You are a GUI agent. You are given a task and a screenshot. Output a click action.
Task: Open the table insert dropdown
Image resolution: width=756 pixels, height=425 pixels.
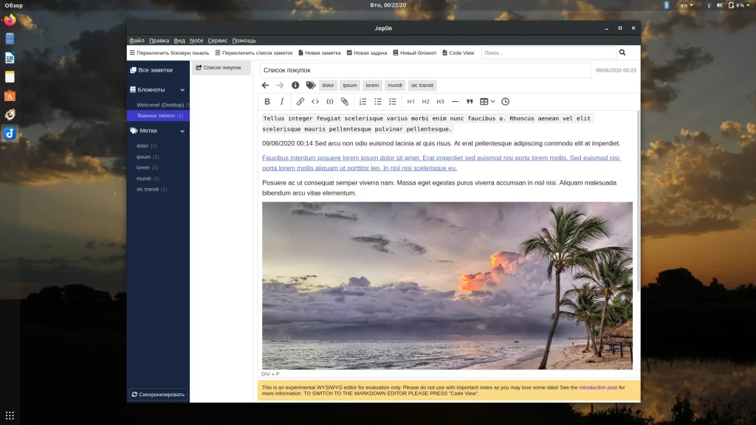tap(487, 102)
